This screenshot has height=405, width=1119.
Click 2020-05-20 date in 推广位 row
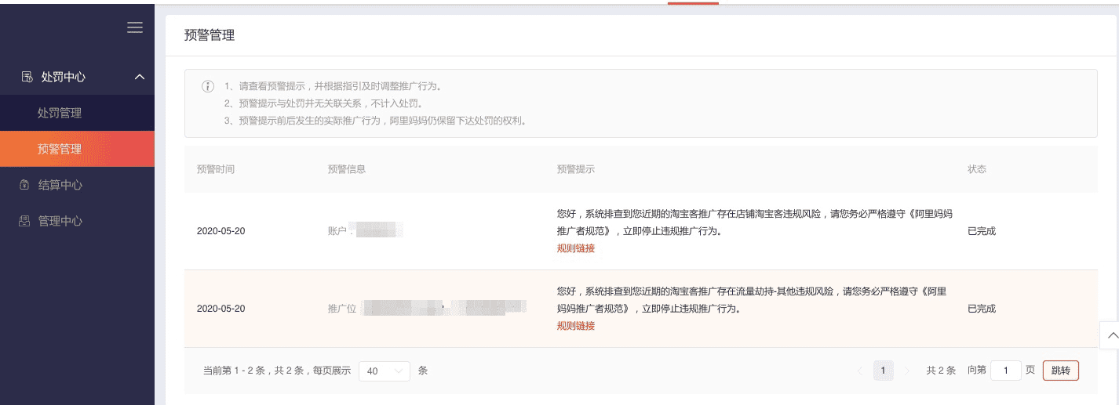point(221,309)
